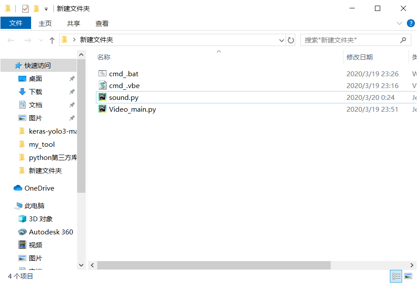Open 新建文件夹 in the sidebar
Image resolution: width=417 pixels, height=283 pixels.
pos(45,171)
